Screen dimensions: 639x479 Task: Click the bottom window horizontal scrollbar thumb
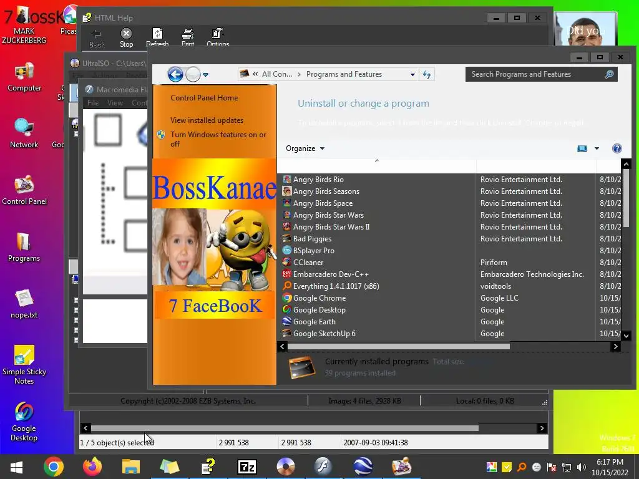tap(285, 428)
